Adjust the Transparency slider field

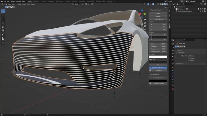pos(158,49)
